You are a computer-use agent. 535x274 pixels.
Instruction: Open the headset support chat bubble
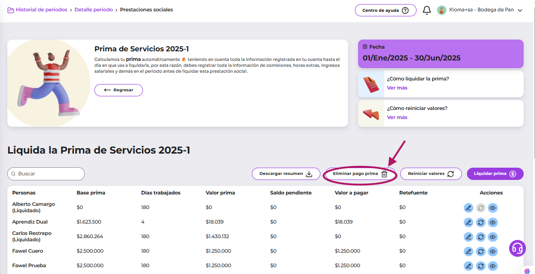pyautogui.click(x=517, y=249)
